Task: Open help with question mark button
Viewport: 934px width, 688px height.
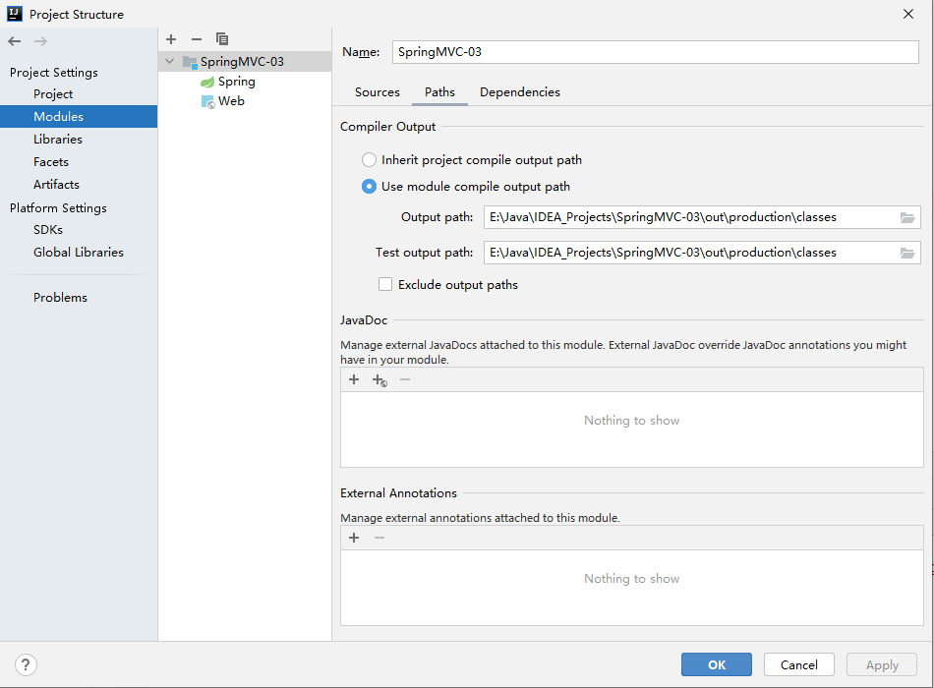Action: click(x=26, y=664)
